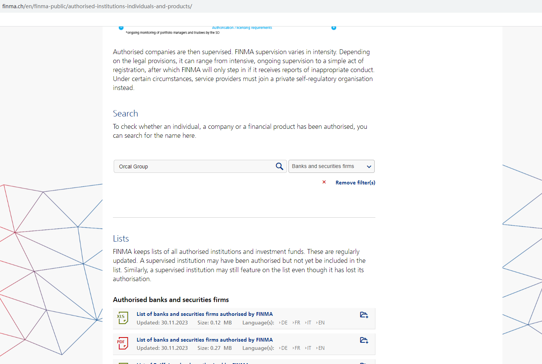Click the blue minus circle icon

coord(121,28)
